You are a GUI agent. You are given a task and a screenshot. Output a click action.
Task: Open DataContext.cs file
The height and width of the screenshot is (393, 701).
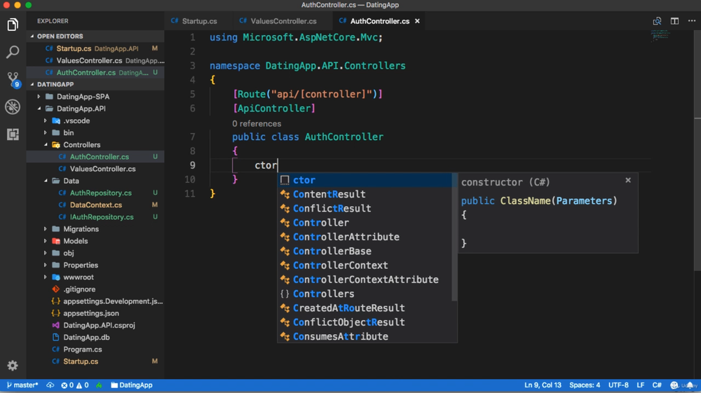click(95, 205)
